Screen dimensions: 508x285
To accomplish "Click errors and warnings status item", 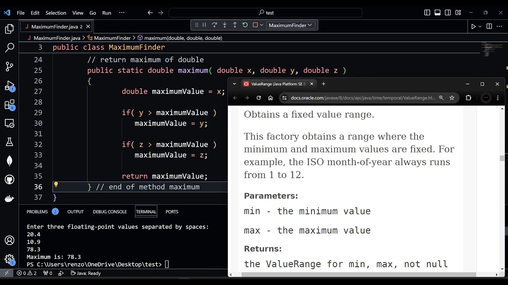I will click(x=27, y=273).
